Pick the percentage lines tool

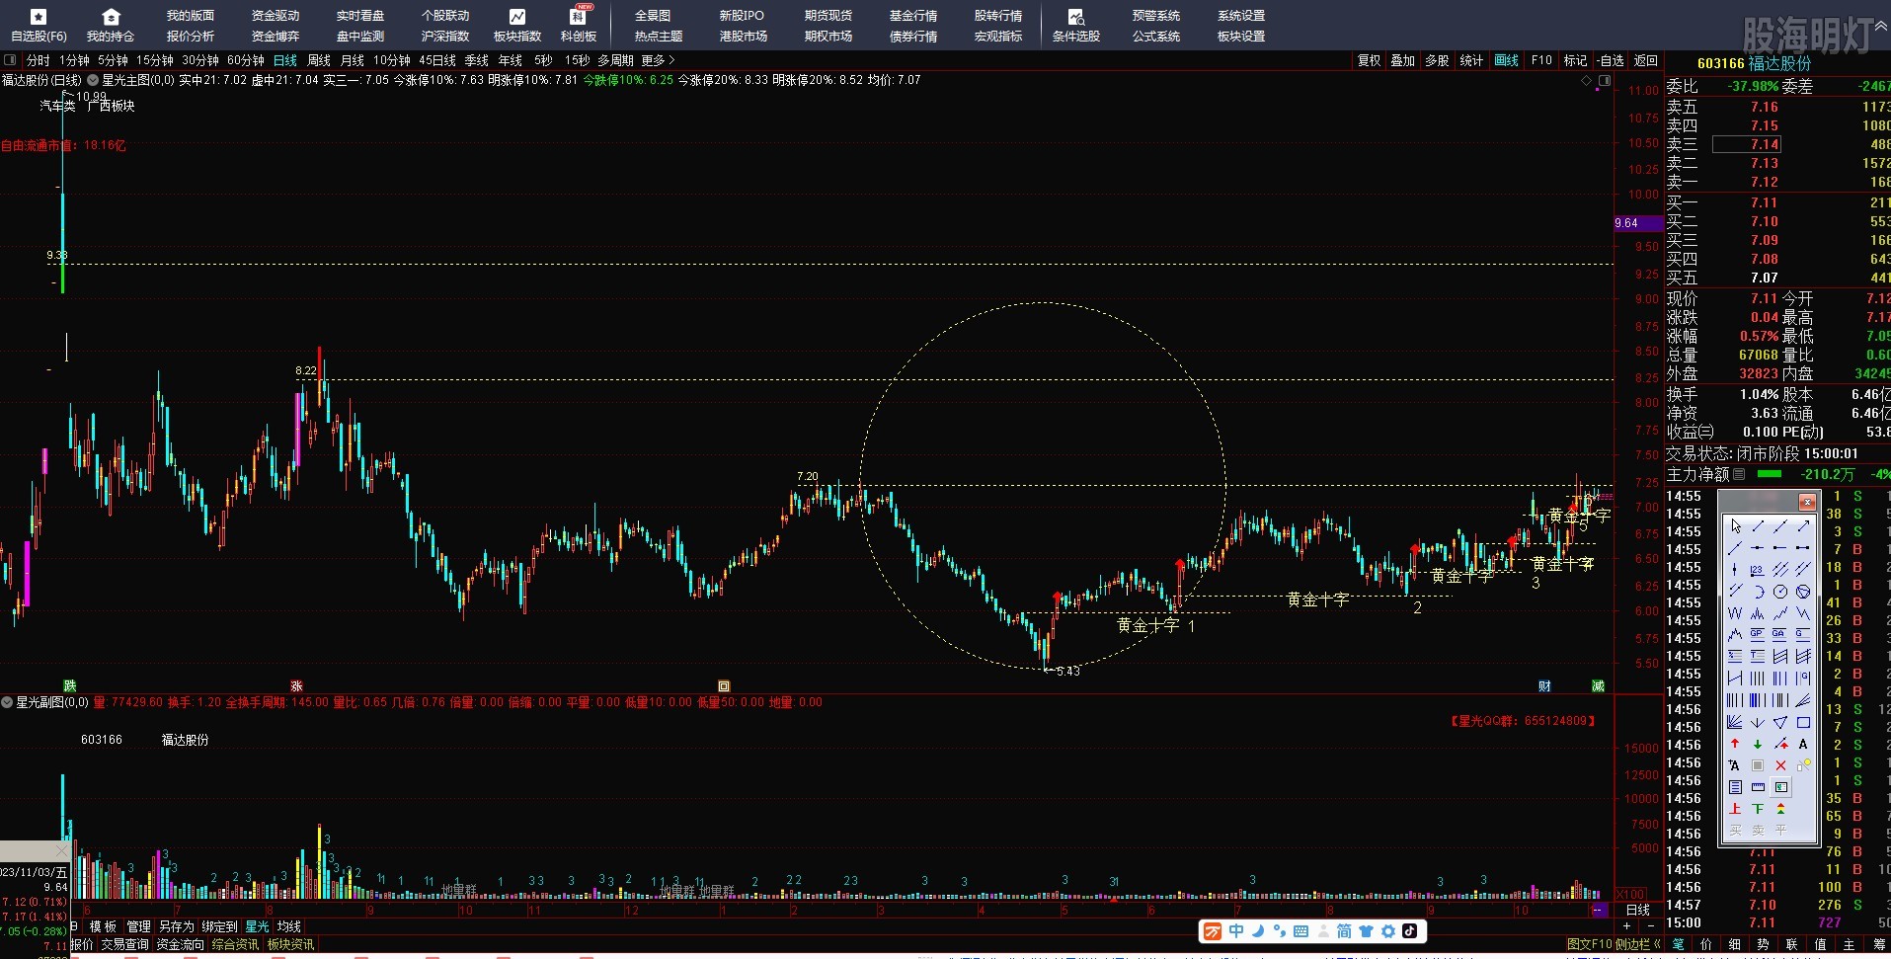[1735, 655]
